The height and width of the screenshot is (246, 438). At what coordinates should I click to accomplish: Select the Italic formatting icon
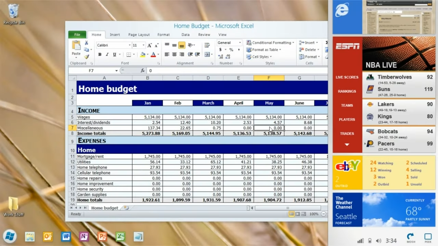coord(107,54)
